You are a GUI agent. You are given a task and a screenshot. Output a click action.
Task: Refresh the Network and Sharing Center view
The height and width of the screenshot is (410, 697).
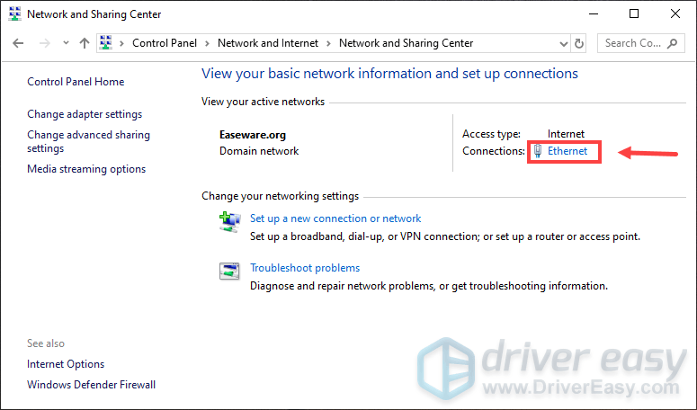(x=579, y=43)
